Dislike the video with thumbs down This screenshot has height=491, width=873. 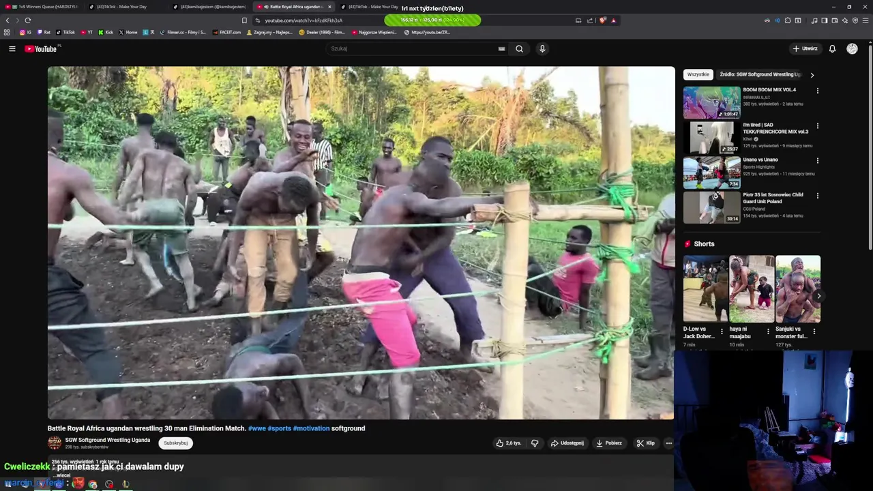coord(535,443)
